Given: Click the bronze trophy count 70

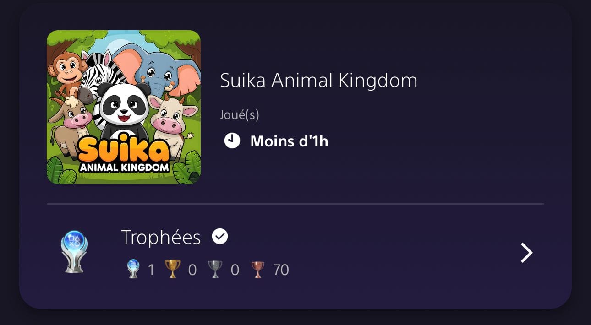Looking at the screenshot, I should click(281, 270).
